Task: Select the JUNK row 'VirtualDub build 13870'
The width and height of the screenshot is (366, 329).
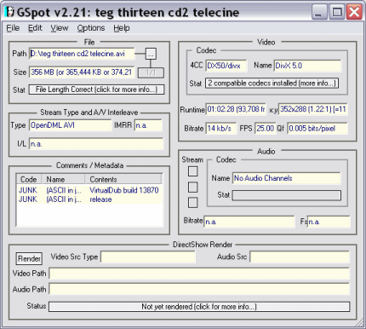Action: tap(89, 190)
